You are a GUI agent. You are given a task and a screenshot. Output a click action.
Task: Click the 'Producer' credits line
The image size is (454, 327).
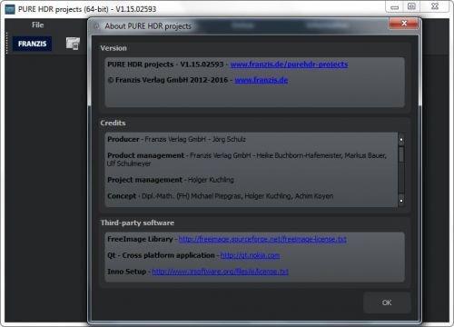click(176, 139)
